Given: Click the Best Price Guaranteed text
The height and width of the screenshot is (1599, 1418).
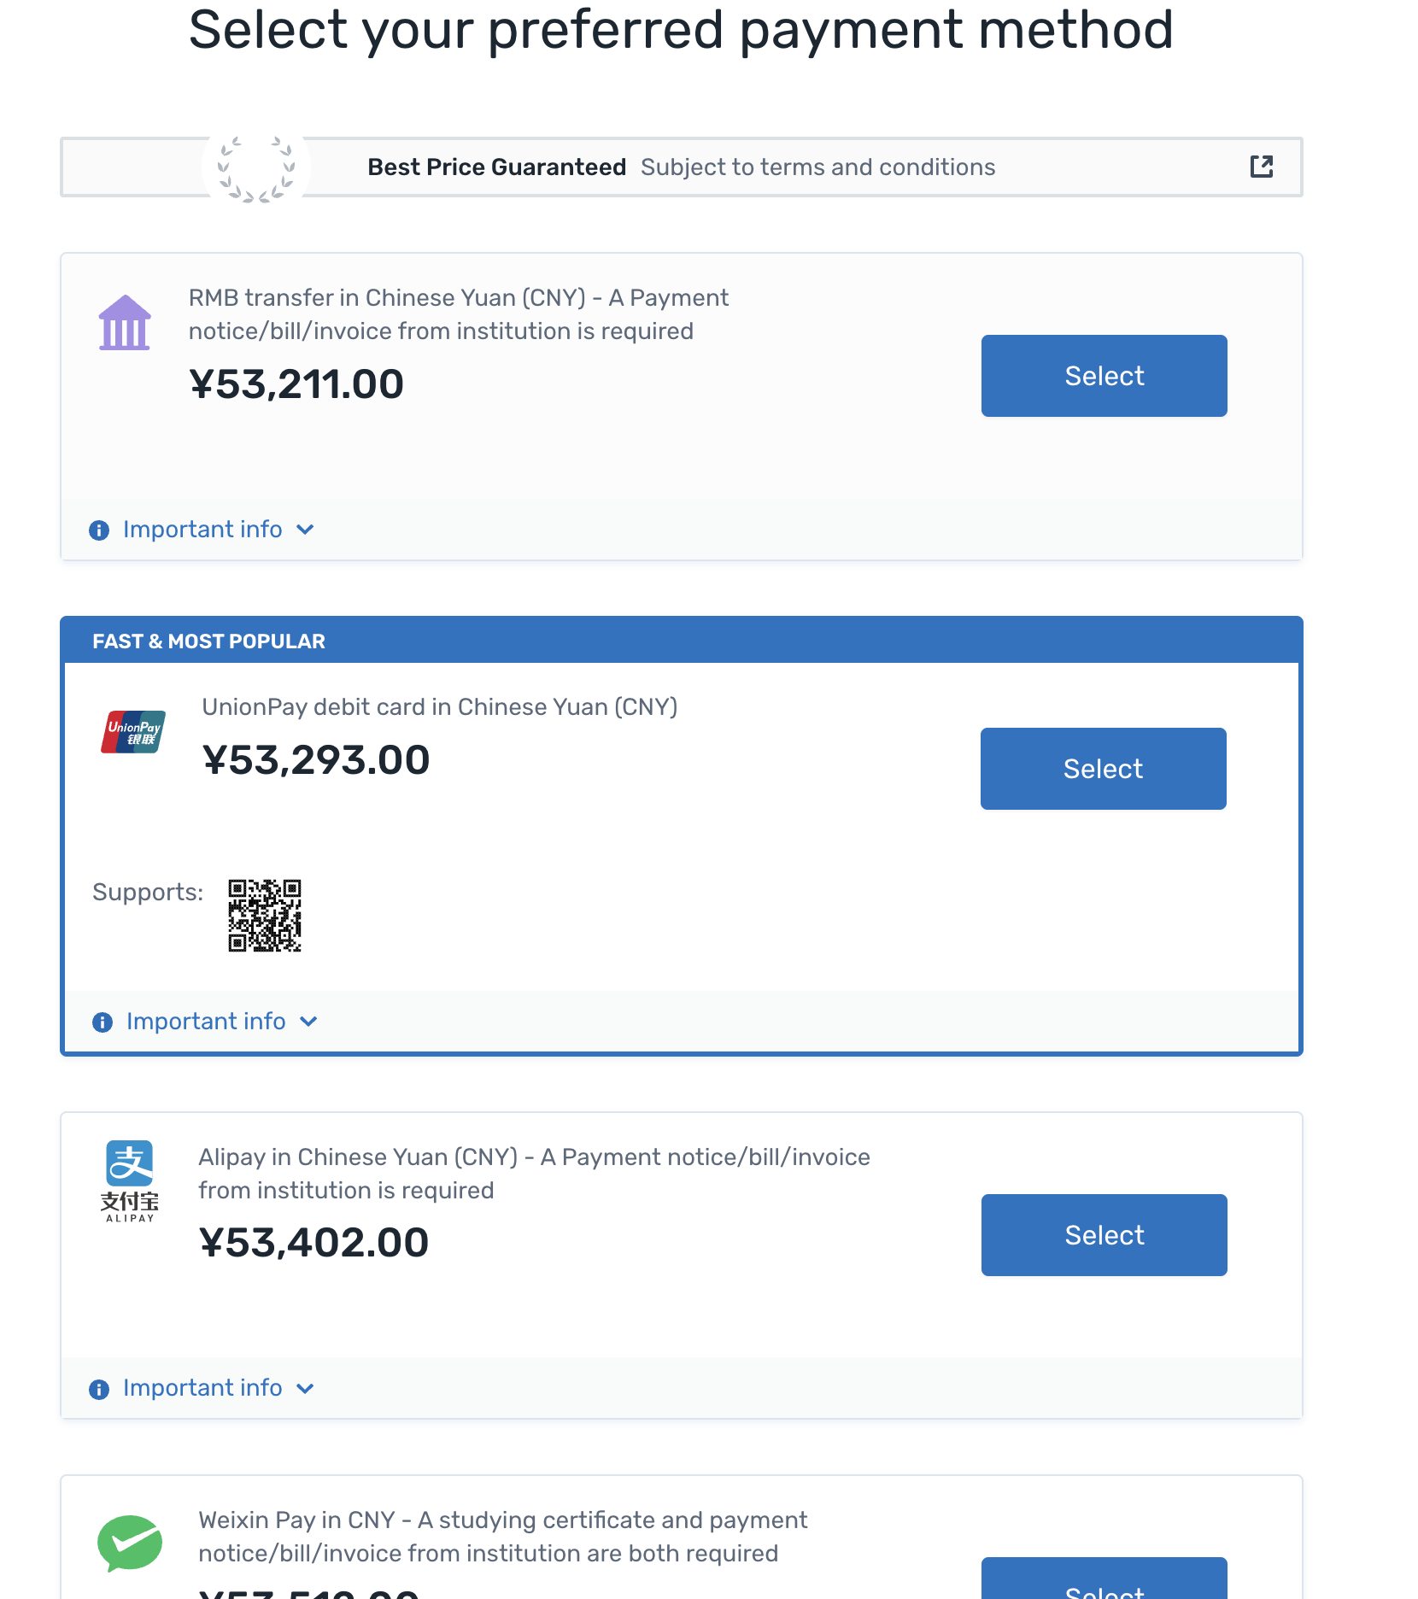Looking at the screenshot, I should tap(496, 167).
